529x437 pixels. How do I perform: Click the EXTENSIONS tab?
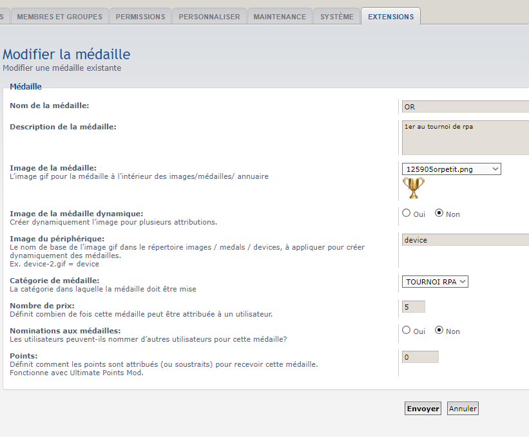pyautogui.click(x=390, y=17)
